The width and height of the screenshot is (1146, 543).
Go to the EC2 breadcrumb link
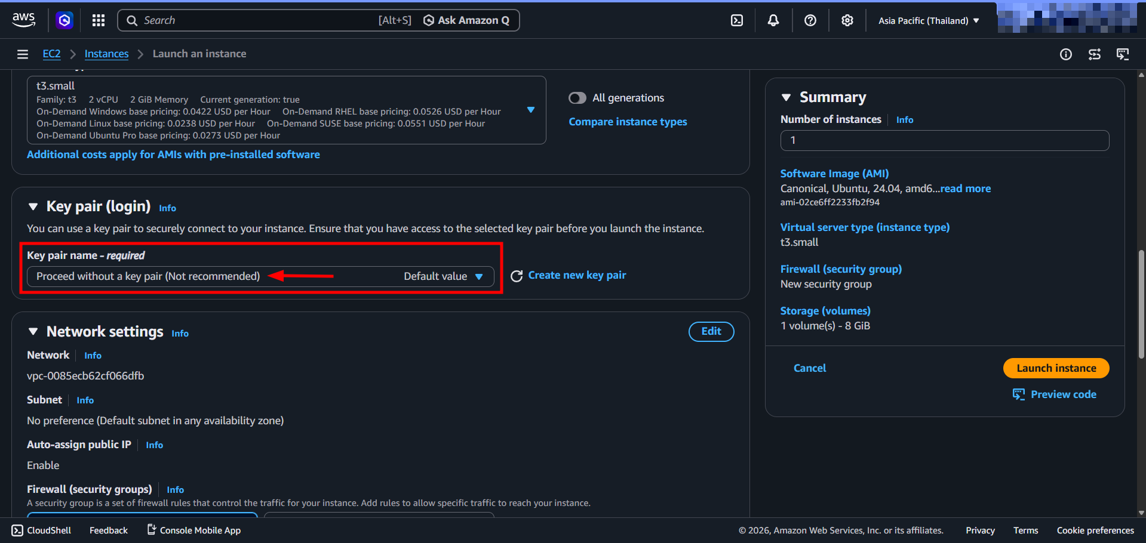tap(51, 54)
